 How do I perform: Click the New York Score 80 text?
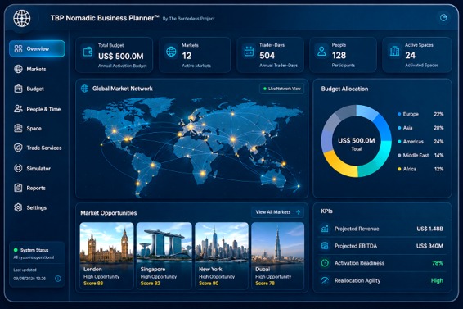(209, 284)
